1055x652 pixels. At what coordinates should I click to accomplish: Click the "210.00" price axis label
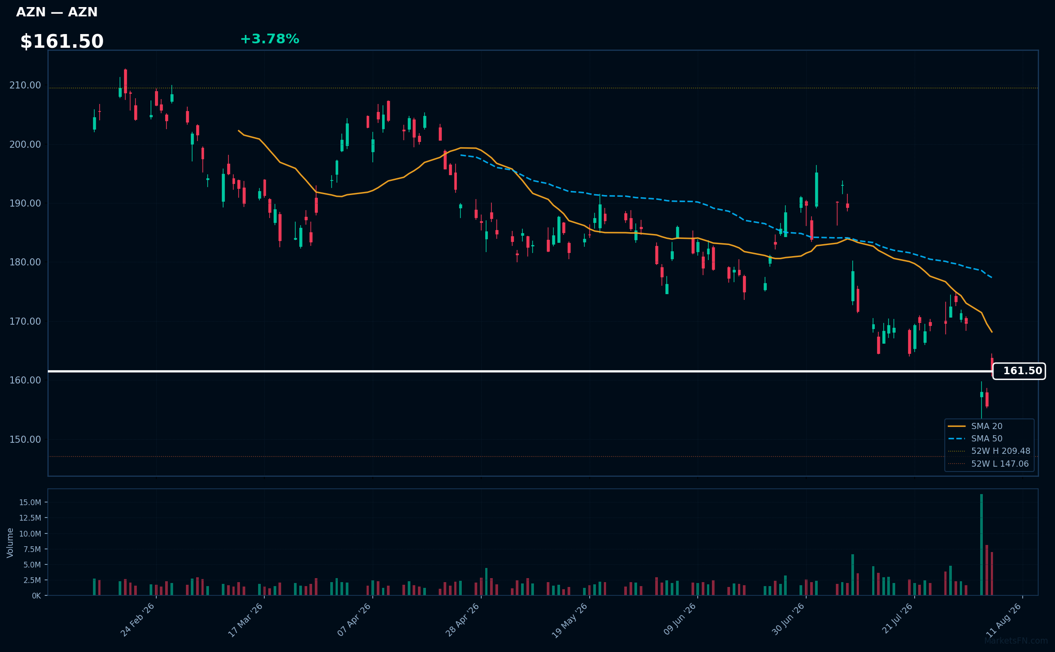(25, 85)
